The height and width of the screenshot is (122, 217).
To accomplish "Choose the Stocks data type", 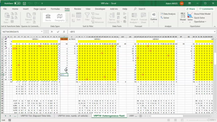I will pos(48,18).
